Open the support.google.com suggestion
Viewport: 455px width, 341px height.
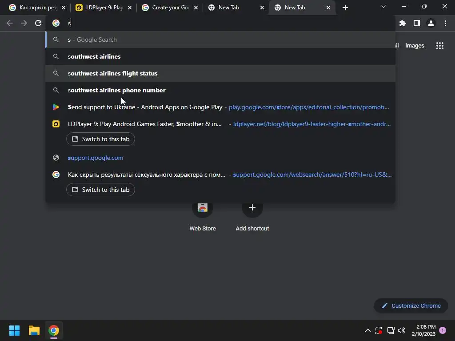pyautogui.click(x=220, y=158)
